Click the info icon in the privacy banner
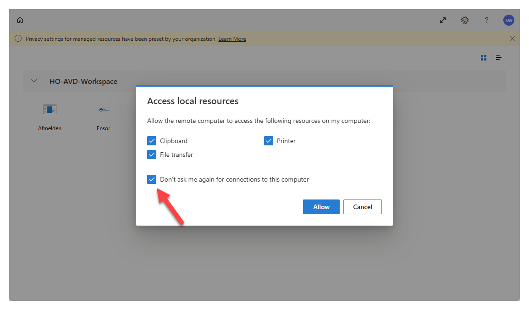Image resolution: width=529 pixels, height=310 pixels. tap(18, 39)
